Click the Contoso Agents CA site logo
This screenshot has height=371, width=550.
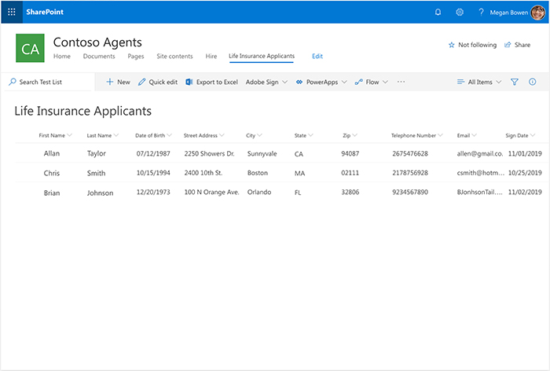(x=30, y=49)
